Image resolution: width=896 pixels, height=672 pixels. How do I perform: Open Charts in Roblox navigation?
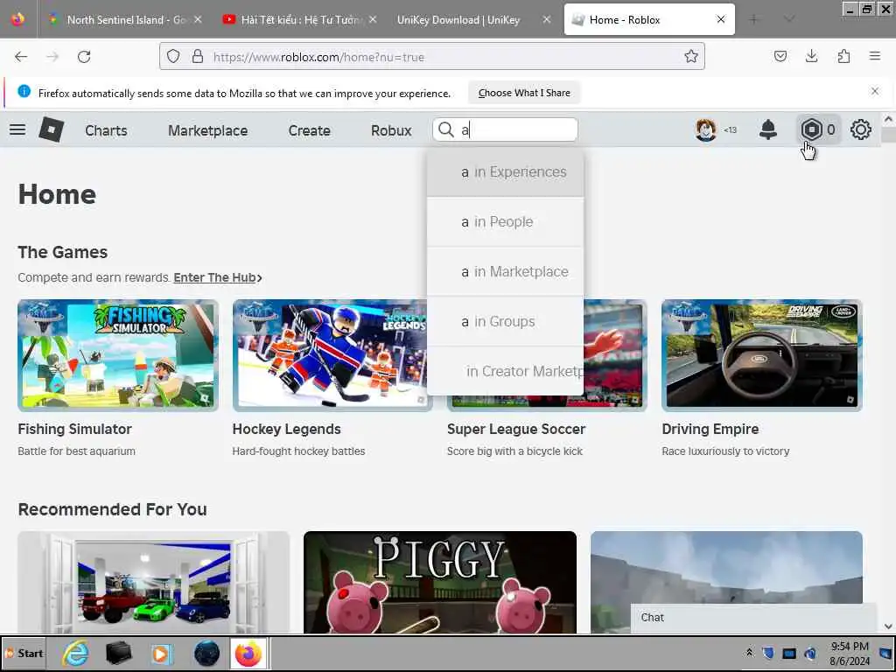(106, 130)
